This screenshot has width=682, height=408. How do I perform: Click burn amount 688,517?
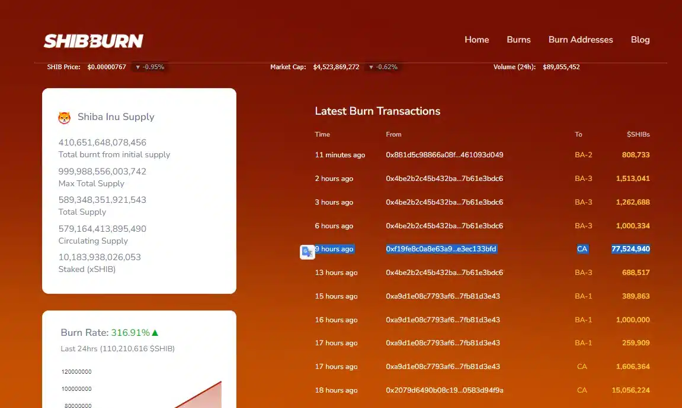pyautogui.click(x=636, y=273)
